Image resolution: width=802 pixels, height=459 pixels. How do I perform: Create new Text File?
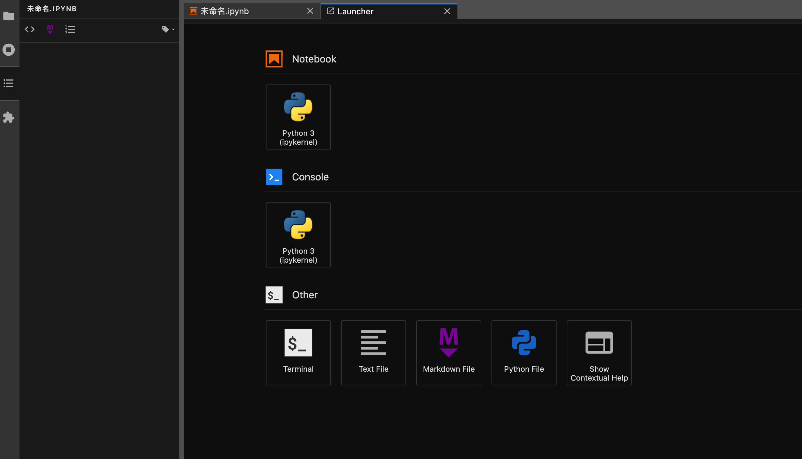click(374, 352)
